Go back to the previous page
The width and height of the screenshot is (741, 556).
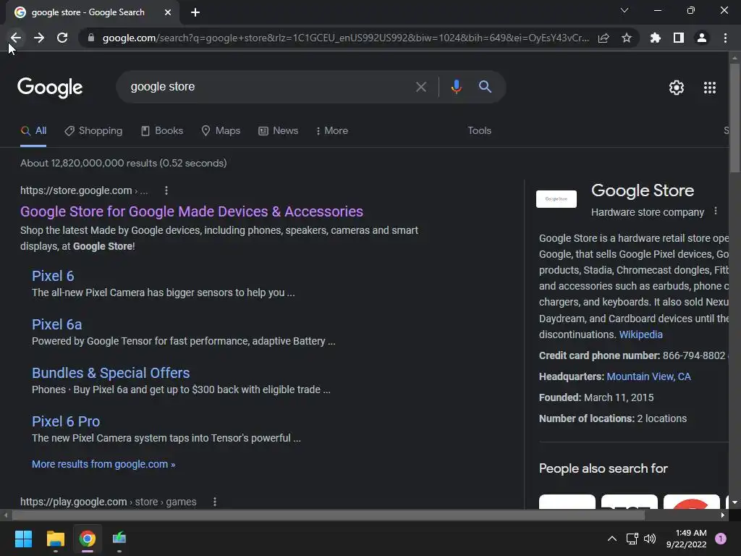coord(16,38)
